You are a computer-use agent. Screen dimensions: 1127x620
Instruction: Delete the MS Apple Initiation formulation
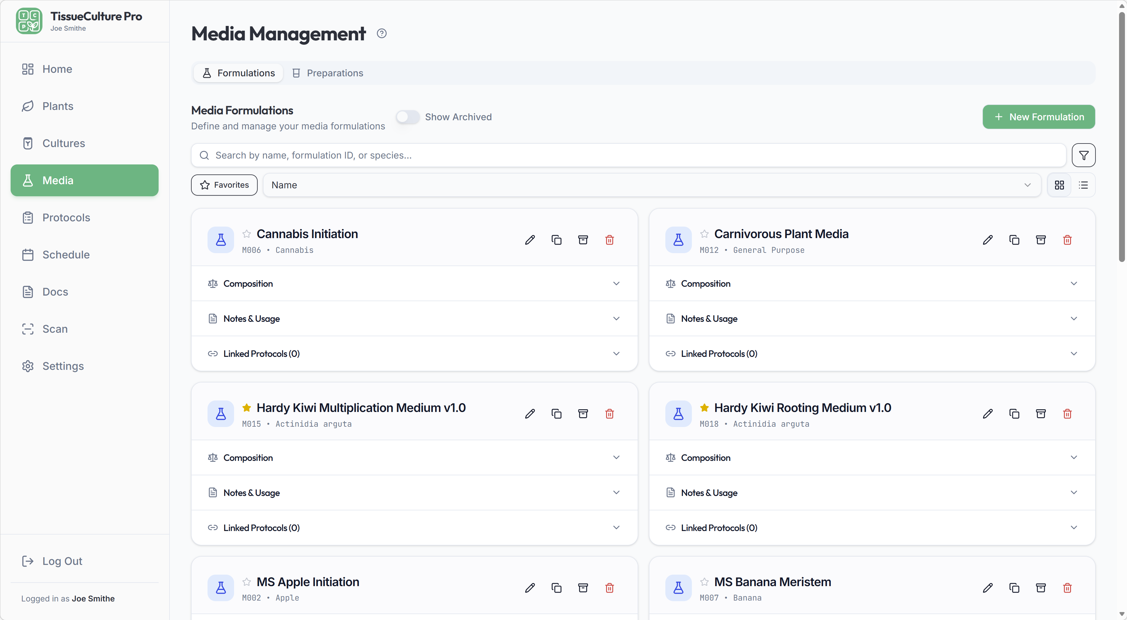point(609,588)
